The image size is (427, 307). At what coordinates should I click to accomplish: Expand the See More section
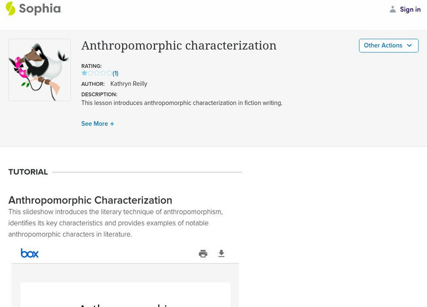(x=98, y=124)
